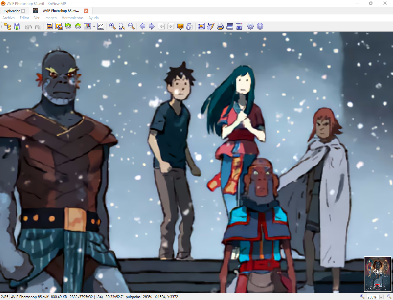This screenshot has height=300, width=393.
Task: Rotate the image clockwise
Action: pos(78,26)
